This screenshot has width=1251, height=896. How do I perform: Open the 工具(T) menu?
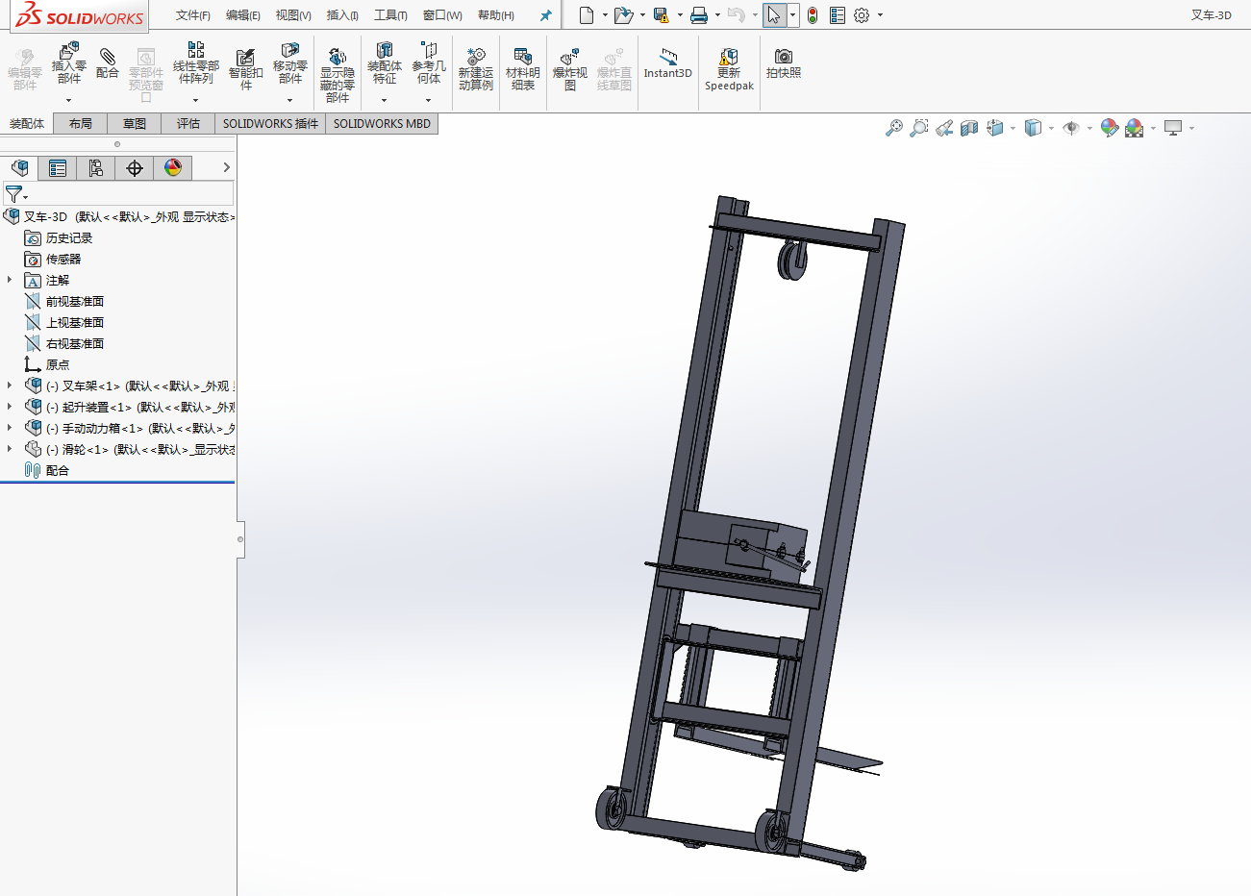(x=390, y=15)
